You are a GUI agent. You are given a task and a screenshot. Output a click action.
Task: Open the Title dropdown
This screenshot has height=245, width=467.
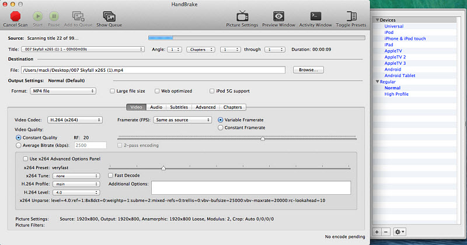tap(83, 50)
